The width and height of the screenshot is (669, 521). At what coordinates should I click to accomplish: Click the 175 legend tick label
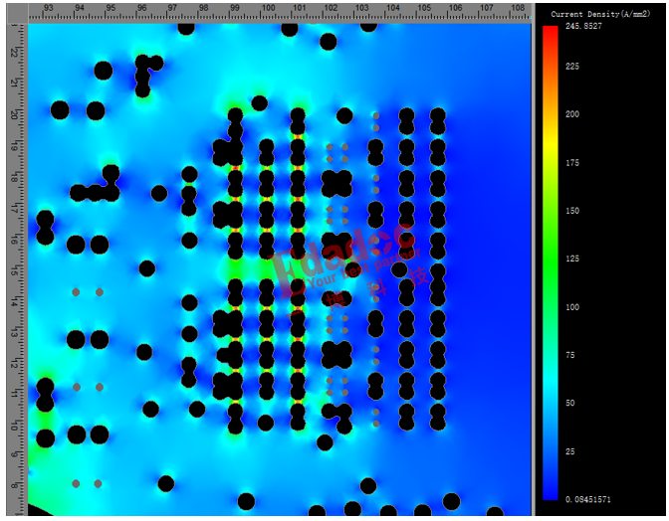click(571, 162)
